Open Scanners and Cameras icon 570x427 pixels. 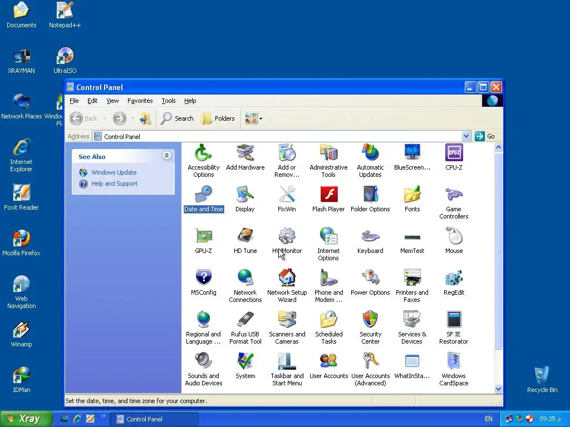(287, 327)
